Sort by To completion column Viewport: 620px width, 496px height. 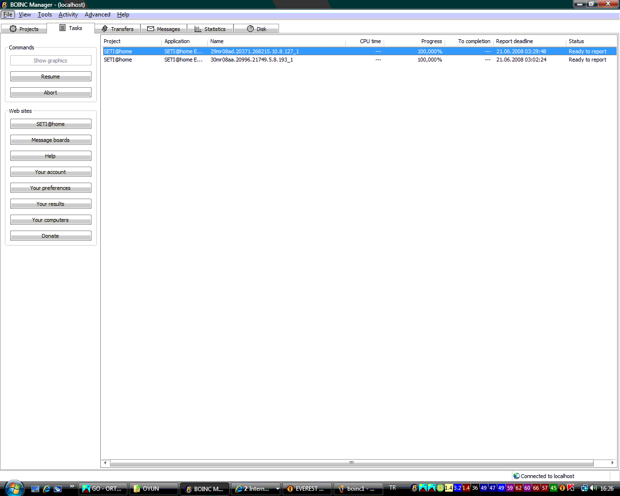coord(469,41)
